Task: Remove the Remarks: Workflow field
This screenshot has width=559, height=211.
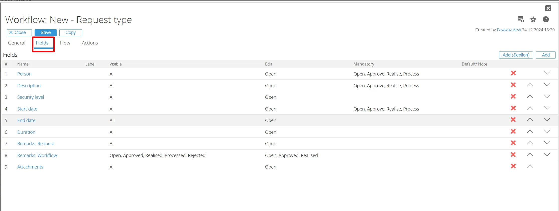Action: [513, 155]
